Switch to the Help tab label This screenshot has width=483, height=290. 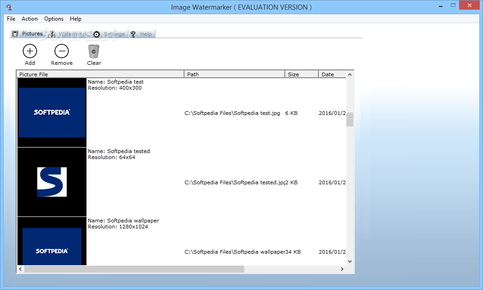pyautogui.click(x=146, y=34)
